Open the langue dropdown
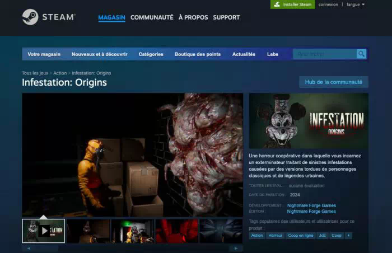Viewport: 392px width, 253px height. [x=356, y=4]
